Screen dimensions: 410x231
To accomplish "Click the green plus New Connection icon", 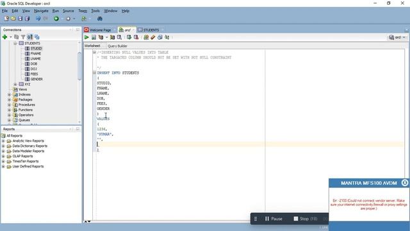I will click(x=4, y=37).
